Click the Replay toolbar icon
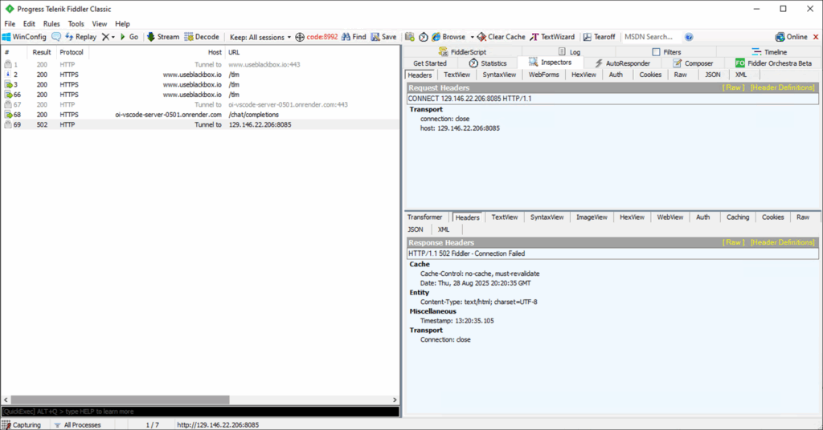This screenshot has height=430, width=823. (x=80, y=37)
